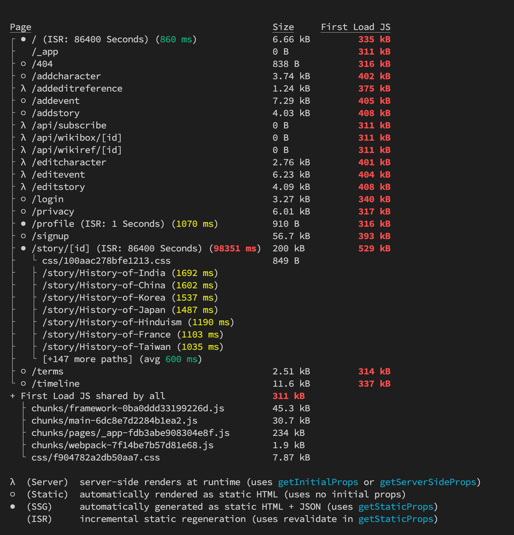The width and height of the screenshot is (514, 535).
Task: Select the /addevent route
Action: [x=55, y=100]
